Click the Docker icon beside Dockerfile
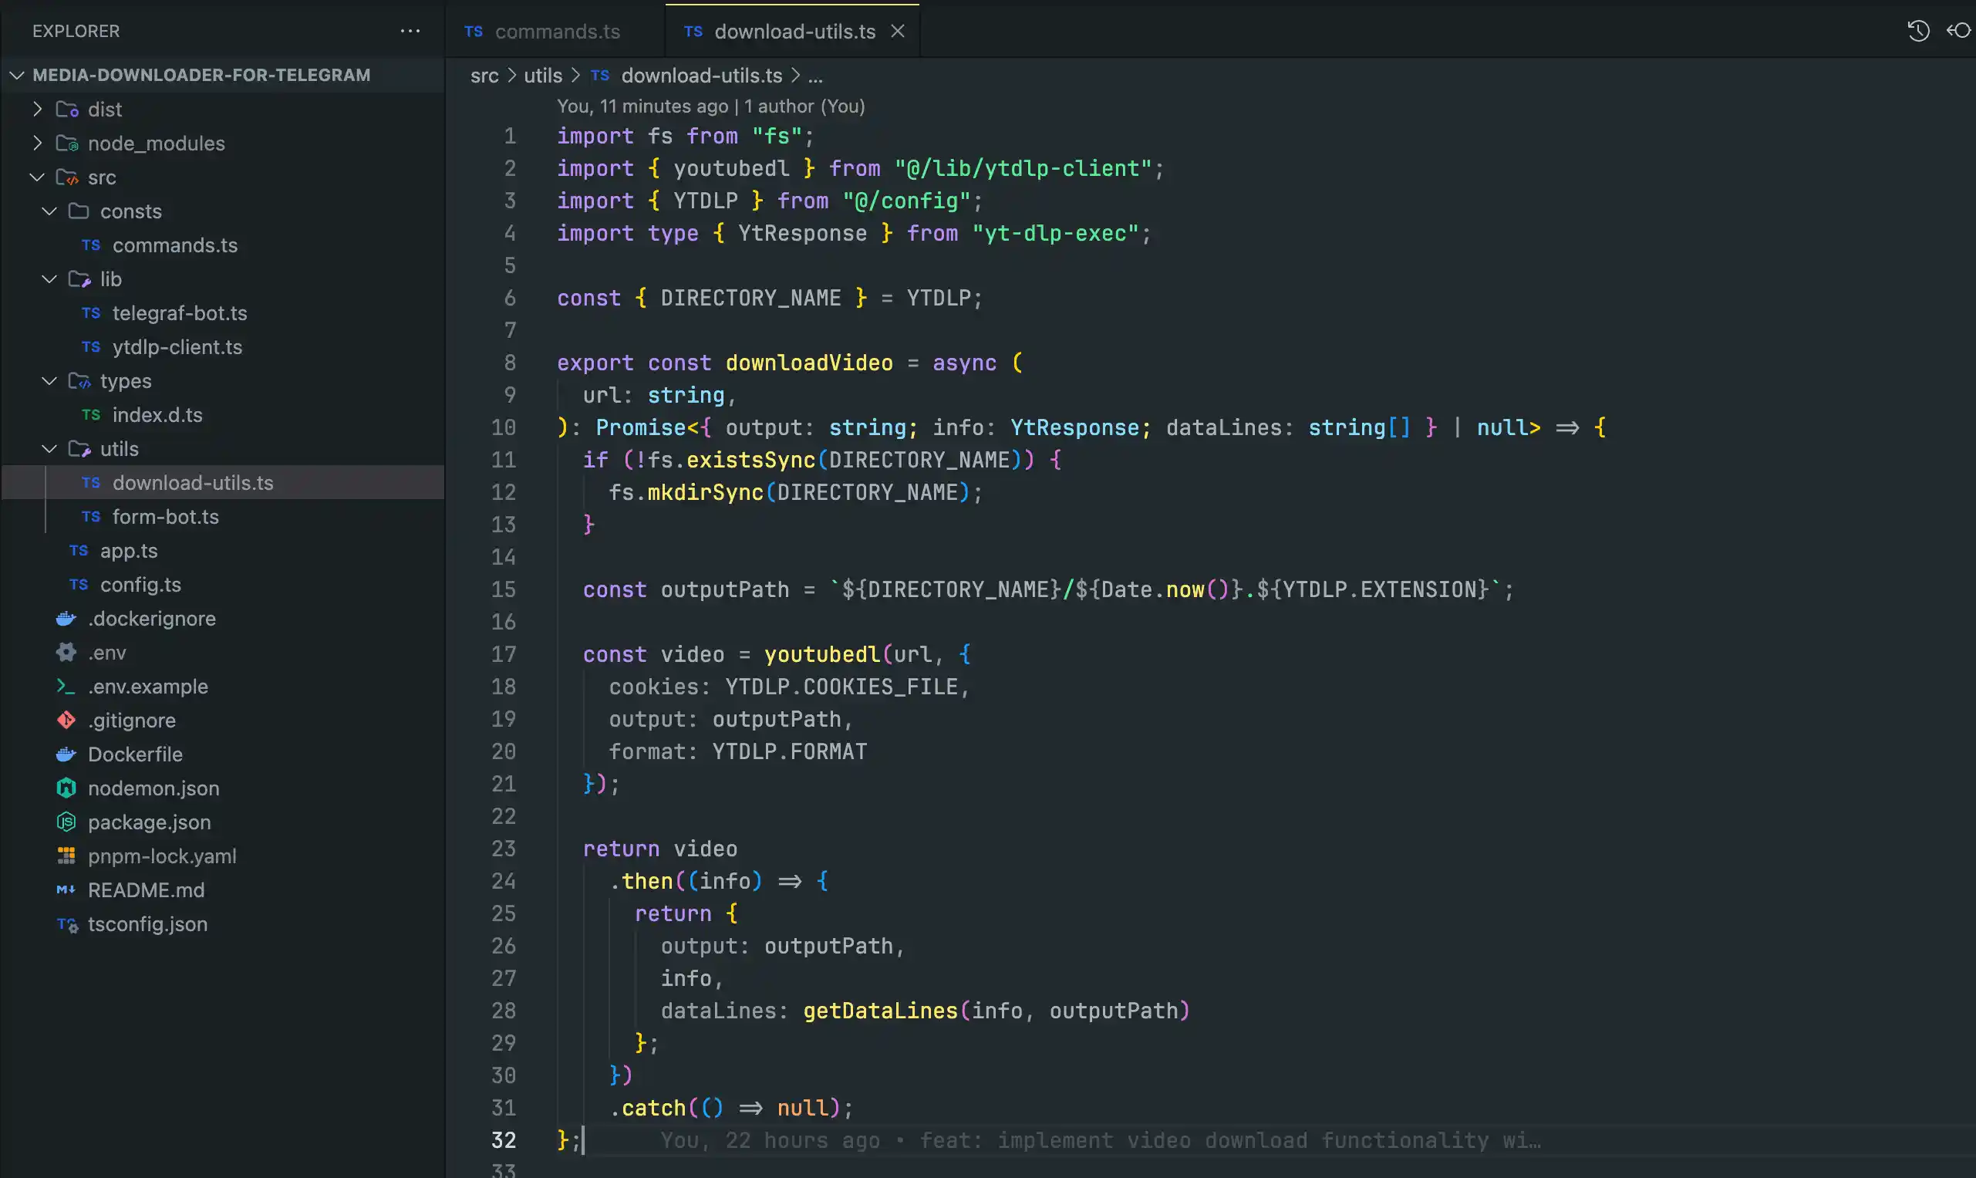The width and height of the screenshot is (1976, 1178). pos(66,754)
